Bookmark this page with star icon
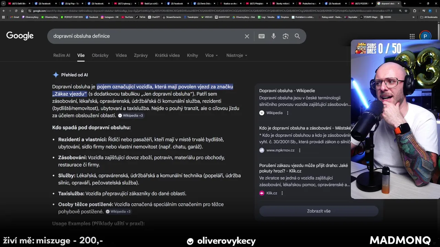 tap(406, 11)
